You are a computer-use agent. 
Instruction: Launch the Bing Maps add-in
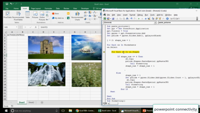pos(68,13)
